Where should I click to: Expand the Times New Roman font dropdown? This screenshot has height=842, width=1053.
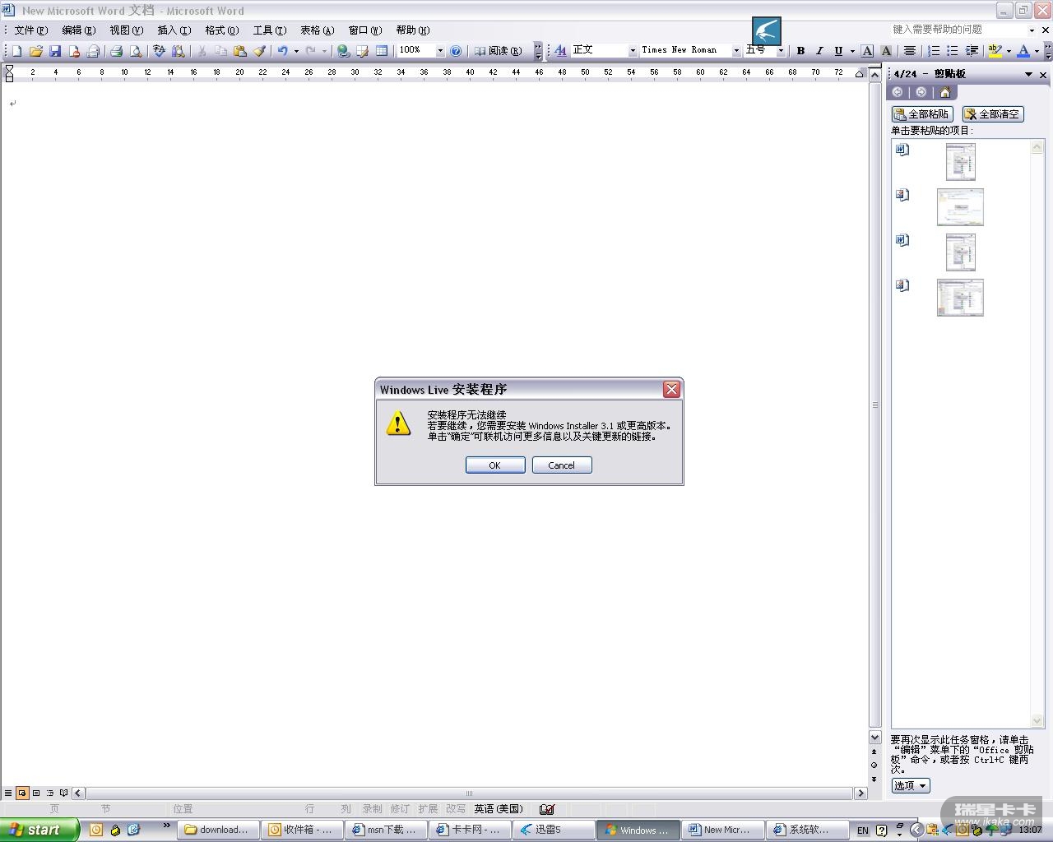[x=736, y=51]
